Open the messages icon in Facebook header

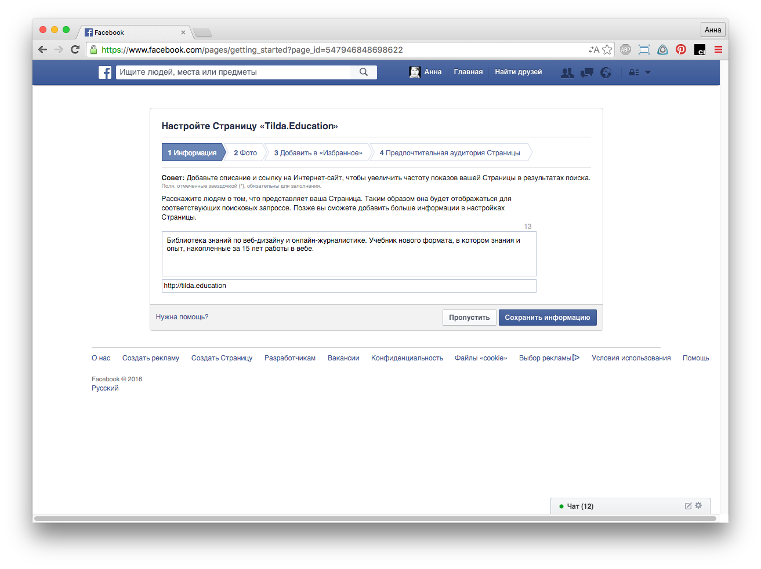(587, 72)
